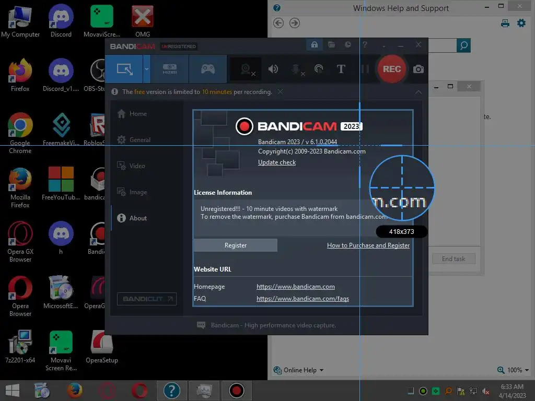Screen dimensions: 535x401
Task: Take a screenshot with camera icon
Action: click(x=418, y=69)
